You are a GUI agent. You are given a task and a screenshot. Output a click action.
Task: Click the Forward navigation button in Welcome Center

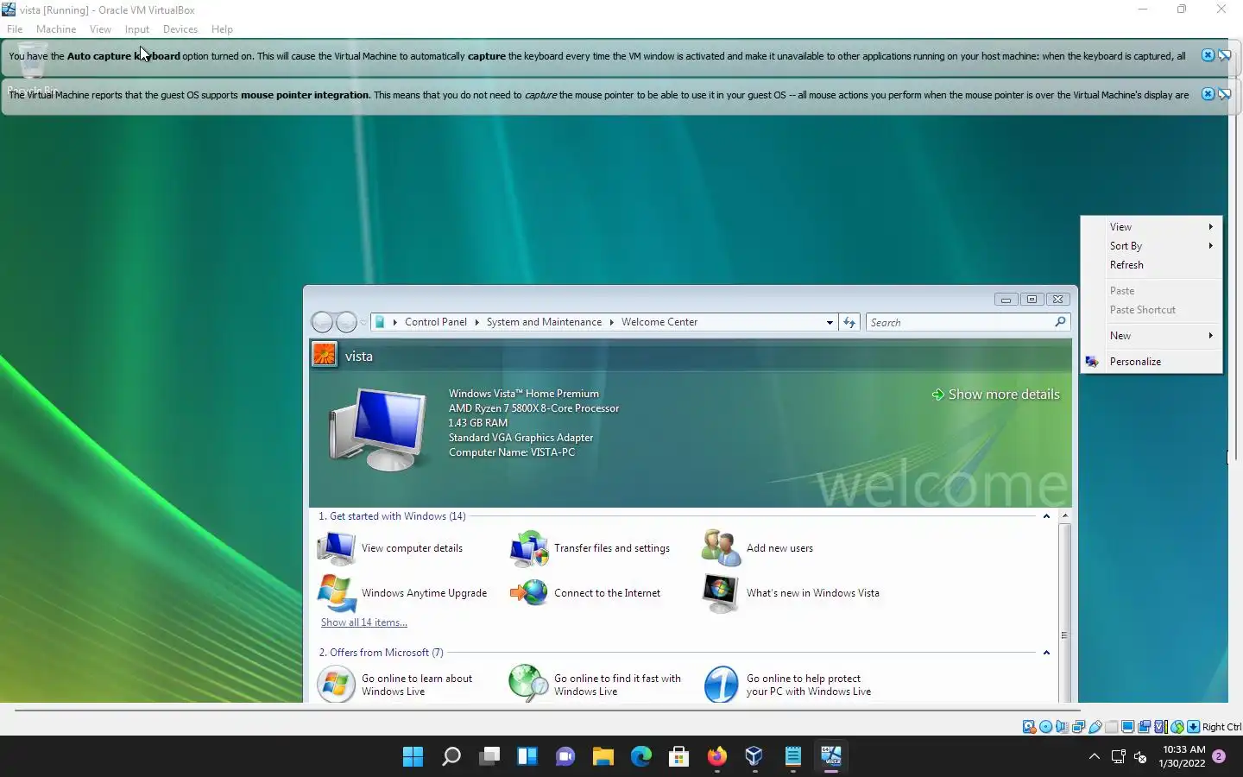click(x=346, y=322)
